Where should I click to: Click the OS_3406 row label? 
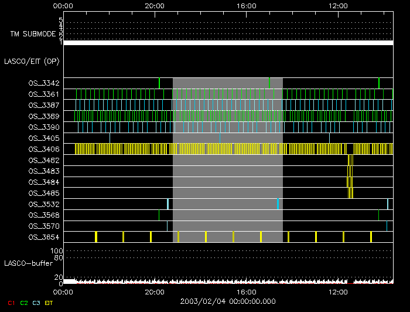(43, 149)
